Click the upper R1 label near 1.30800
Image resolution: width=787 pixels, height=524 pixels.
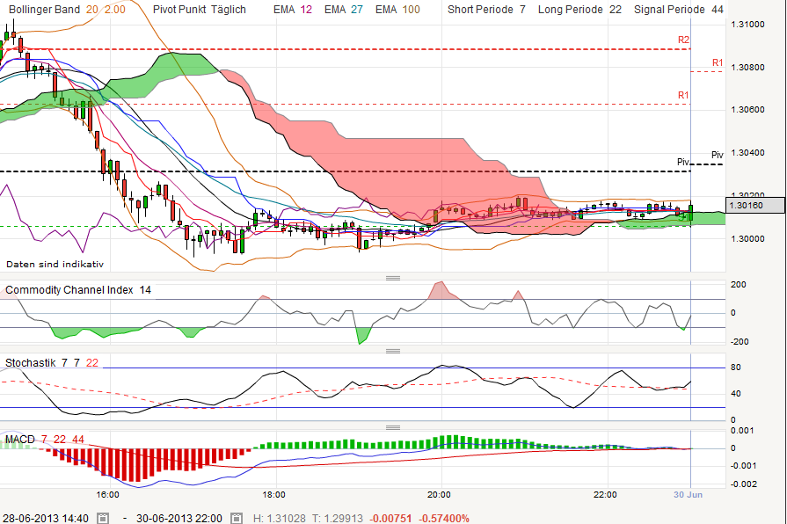718,62
